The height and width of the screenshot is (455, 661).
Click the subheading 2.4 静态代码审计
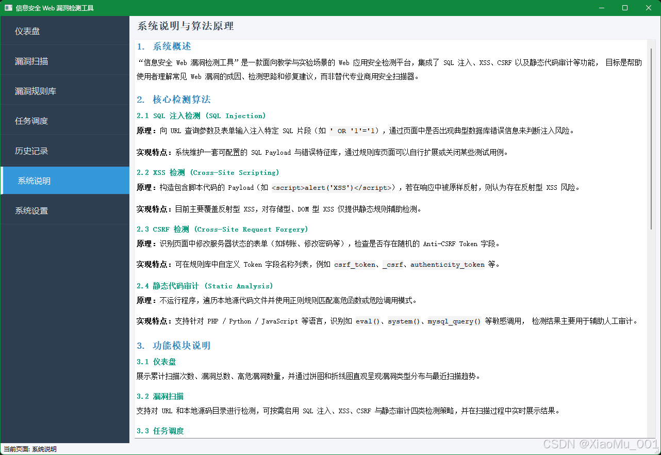205,286
